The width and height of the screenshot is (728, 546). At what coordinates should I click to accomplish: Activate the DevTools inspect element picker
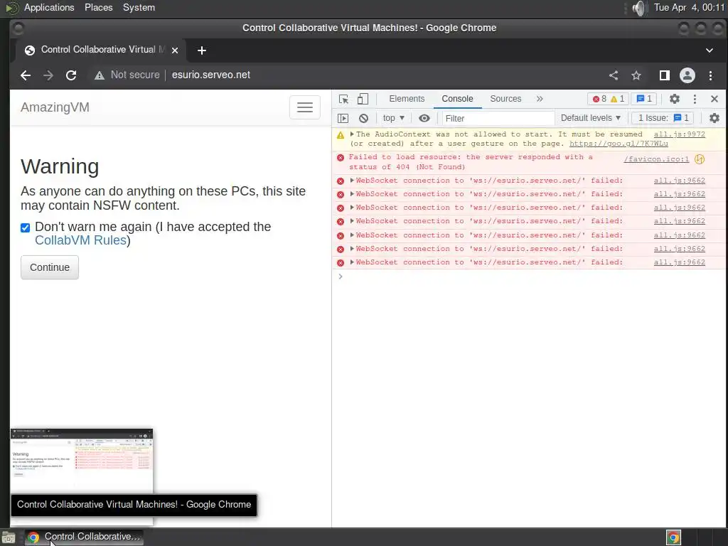point(343,99)
